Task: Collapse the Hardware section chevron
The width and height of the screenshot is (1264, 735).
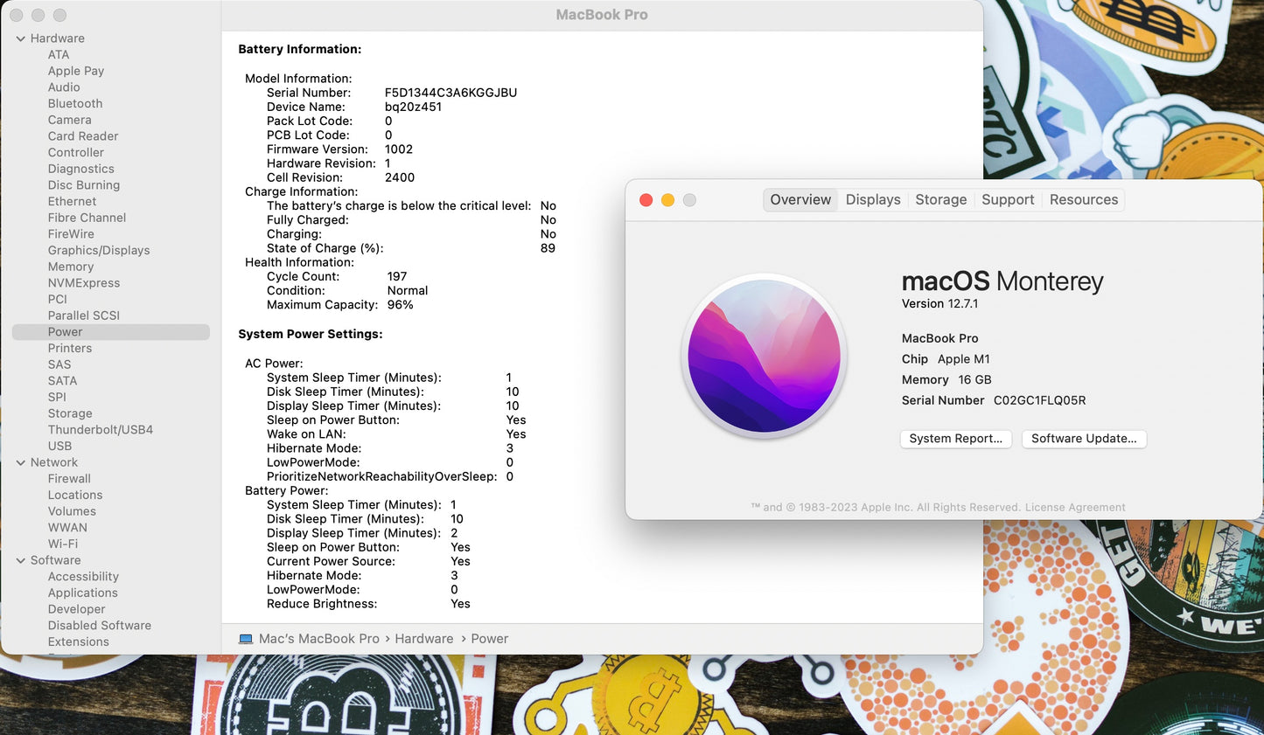Action: coord(20,38)
